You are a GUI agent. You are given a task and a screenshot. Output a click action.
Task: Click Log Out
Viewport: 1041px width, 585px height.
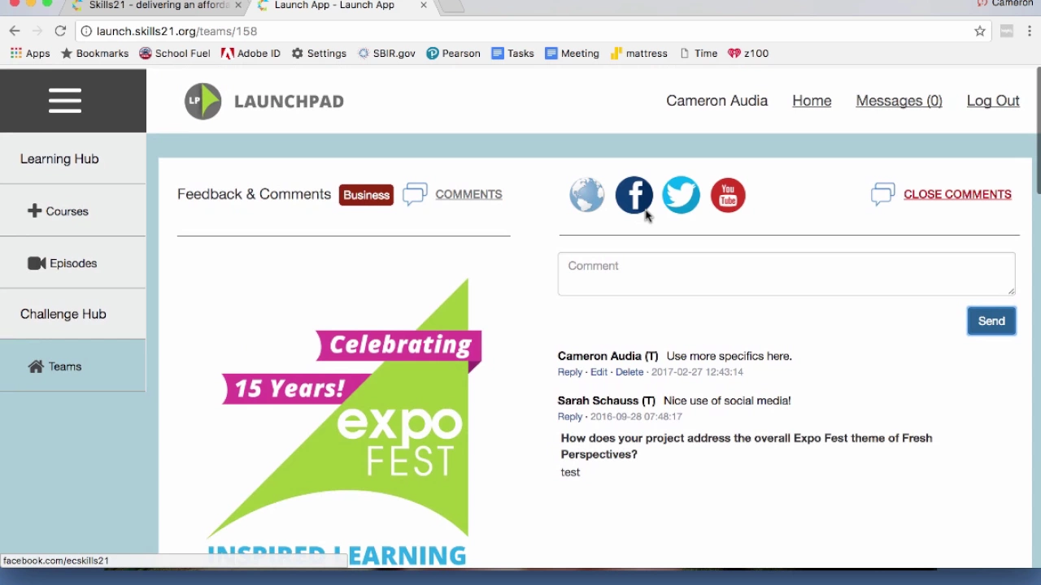[x=993, y=101]
